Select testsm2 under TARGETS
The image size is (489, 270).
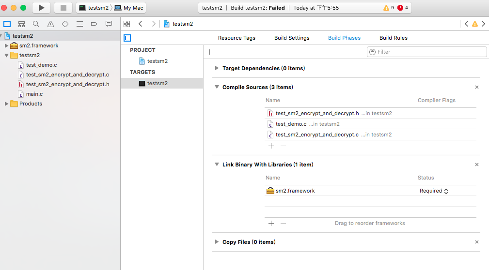click(x=162, y=83)
